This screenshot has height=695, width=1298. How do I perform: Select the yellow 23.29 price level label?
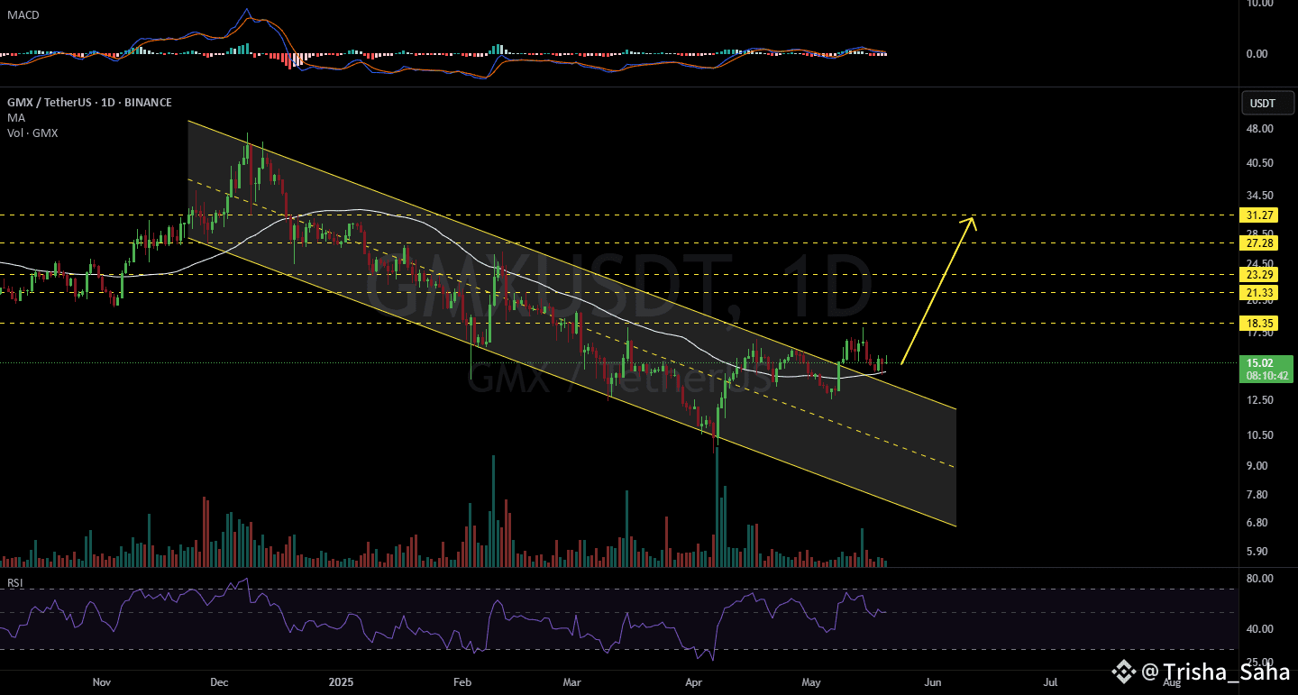click(1258, 274)
